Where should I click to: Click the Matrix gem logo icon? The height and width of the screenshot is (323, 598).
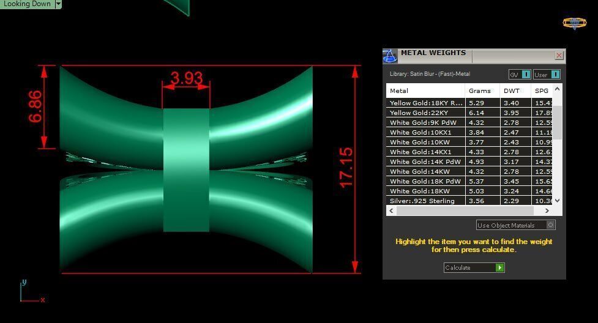point(574,23)
